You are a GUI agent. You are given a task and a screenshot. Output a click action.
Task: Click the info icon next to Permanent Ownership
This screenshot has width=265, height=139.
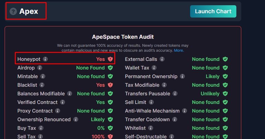click(182, 76)
